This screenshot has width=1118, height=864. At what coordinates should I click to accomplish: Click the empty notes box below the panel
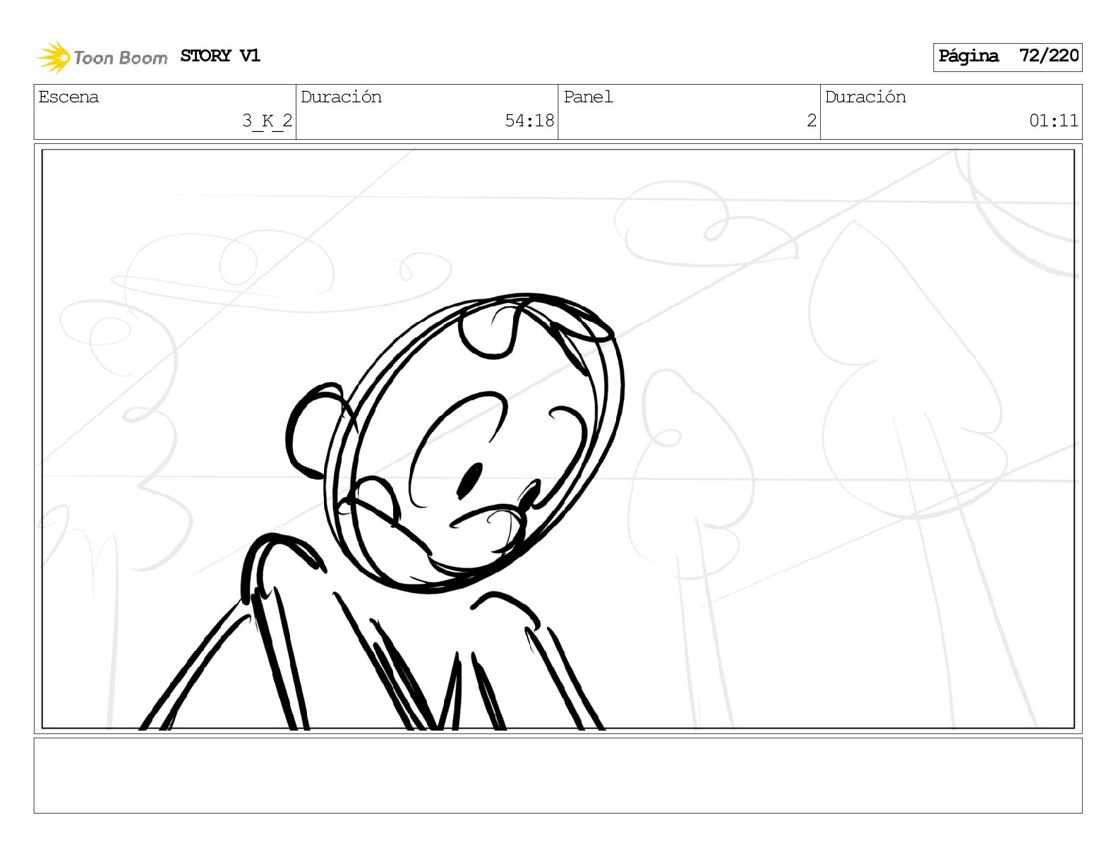tap(558, 775)
